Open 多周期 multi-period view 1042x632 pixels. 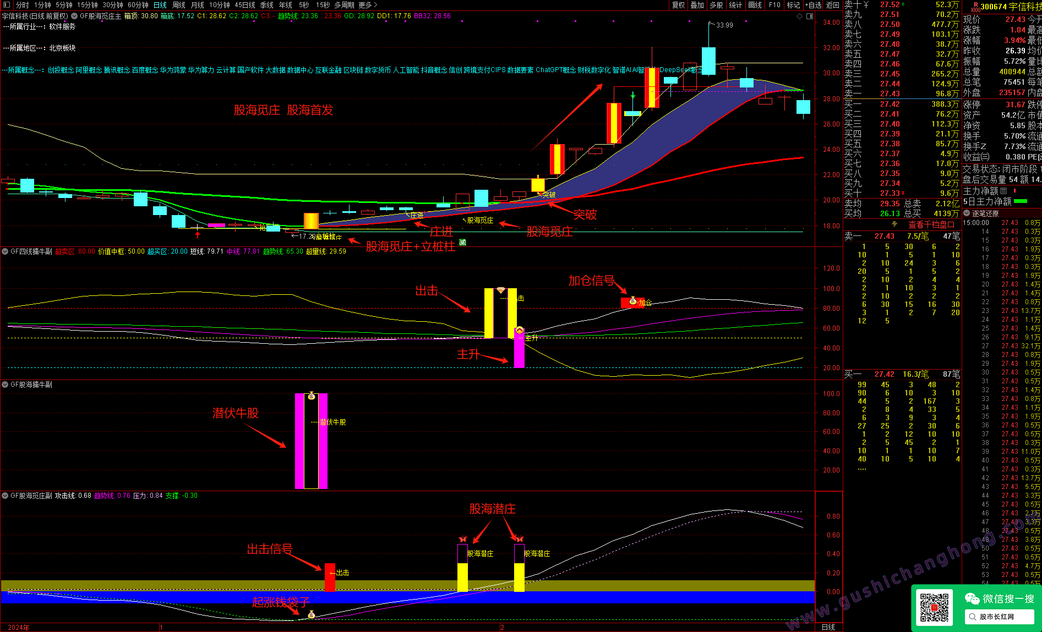(344, 5)
